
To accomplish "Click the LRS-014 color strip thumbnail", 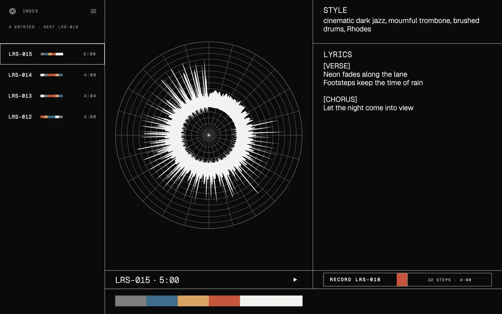I will pyautogui.click(x=52, y=75).
